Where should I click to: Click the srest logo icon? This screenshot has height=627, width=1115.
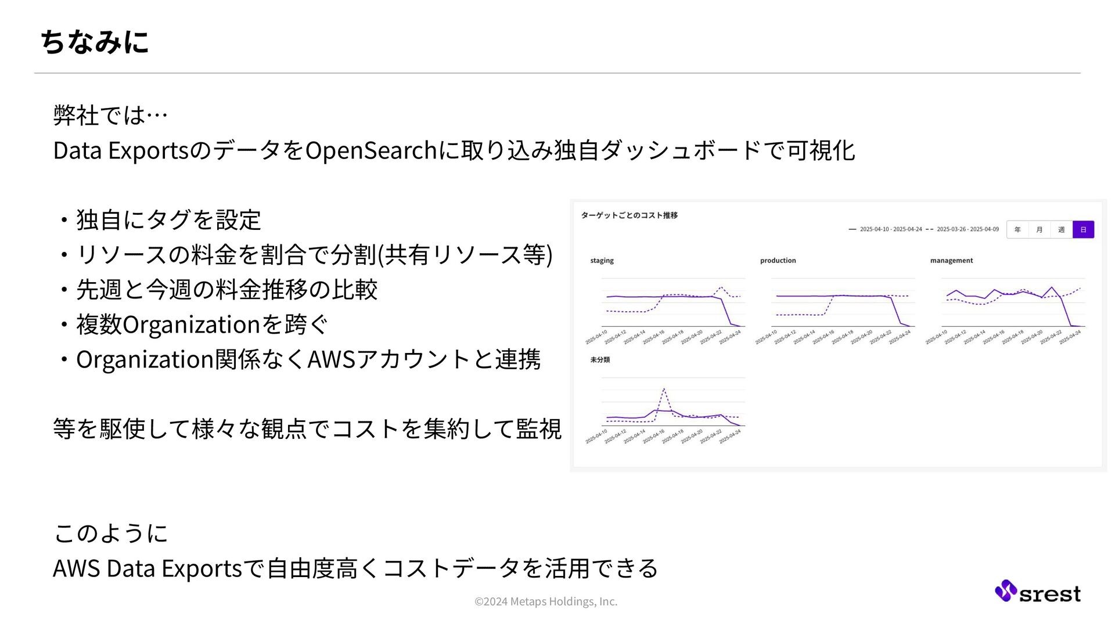click(x=1005, y=591)
